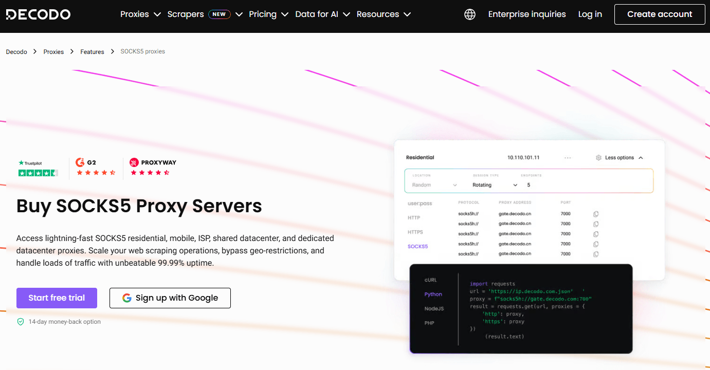Select the user:pass authentication tab
Viewport: 710px width, 370px height.
tap(420, 203)
